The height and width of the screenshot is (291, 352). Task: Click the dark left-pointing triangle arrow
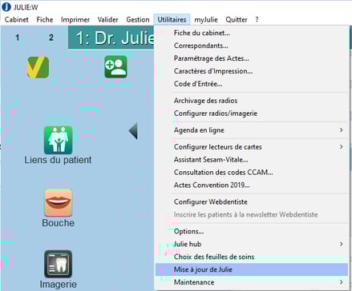(133, 131)
